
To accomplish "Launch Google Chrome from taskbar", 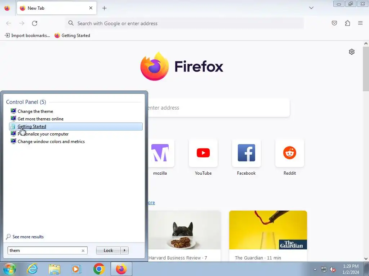I will click(99, 269).
